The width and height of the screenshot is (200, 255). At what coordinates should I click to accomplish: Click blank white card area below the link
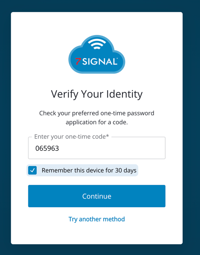[x=97, y=234]
